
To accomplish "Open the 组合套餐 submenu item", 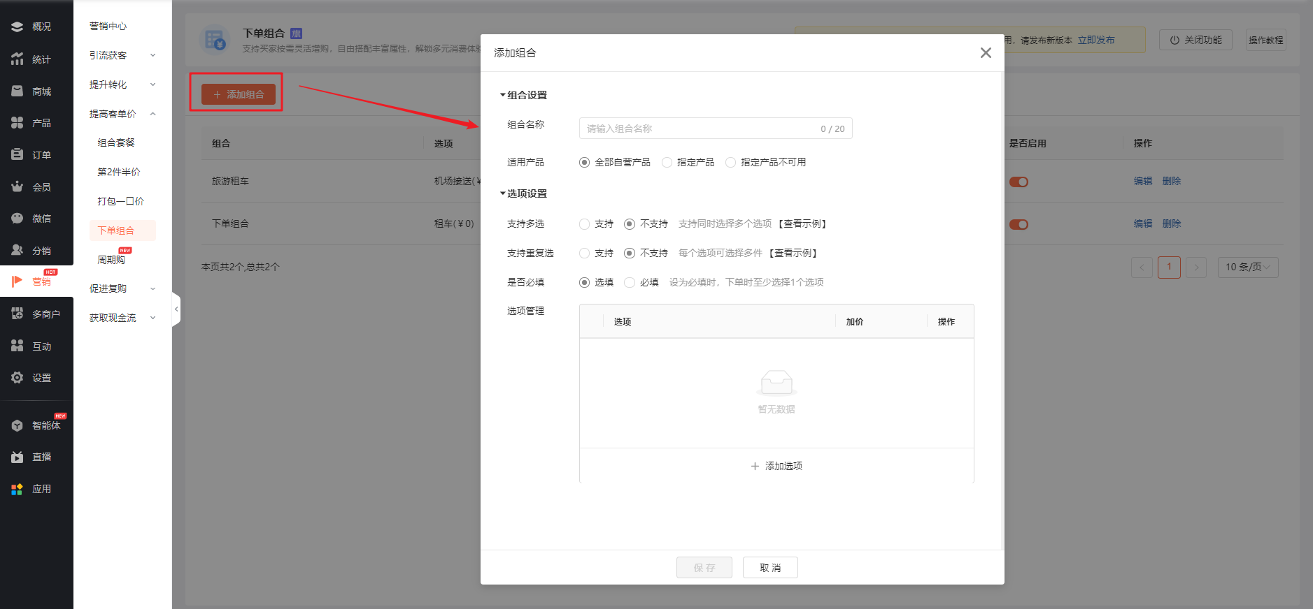I will click(x=116, y=142).
